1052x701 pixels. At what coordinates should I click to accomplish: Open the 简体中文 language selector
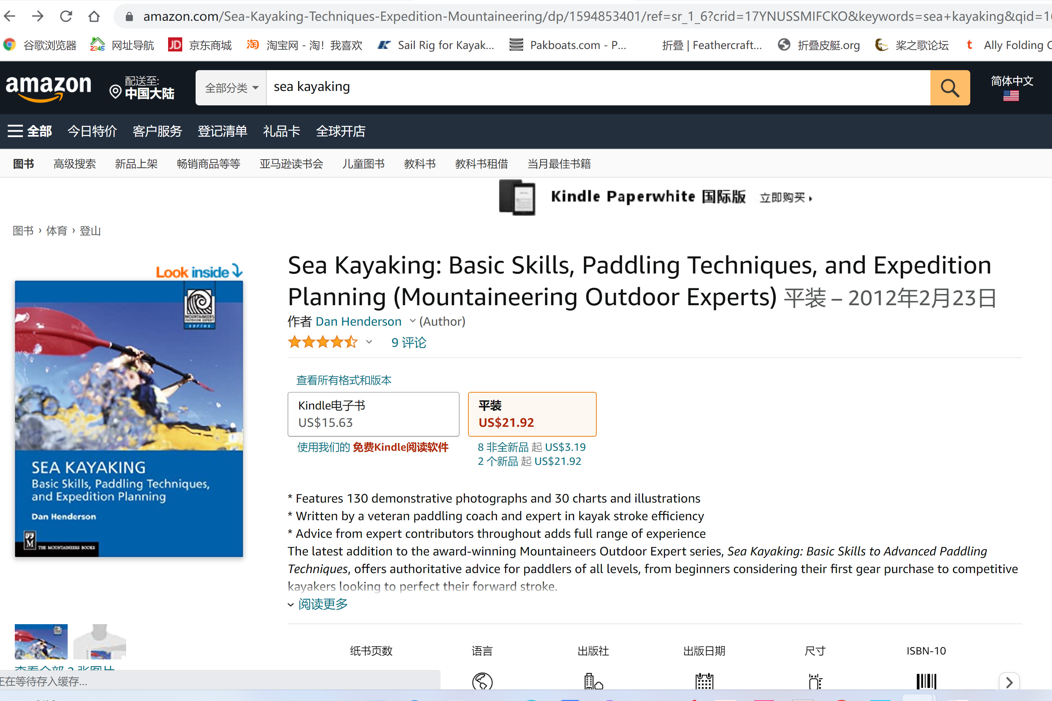[x=1012, y=88]
